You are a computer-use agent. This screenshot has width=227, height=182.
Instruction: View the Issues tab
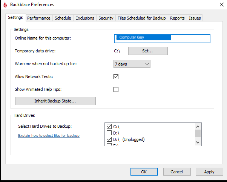pyautogui.click(x=195, y=18)
